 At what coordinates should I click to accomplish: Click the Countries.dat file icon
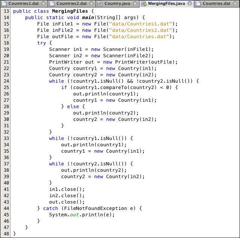click(x=198, y=3)
